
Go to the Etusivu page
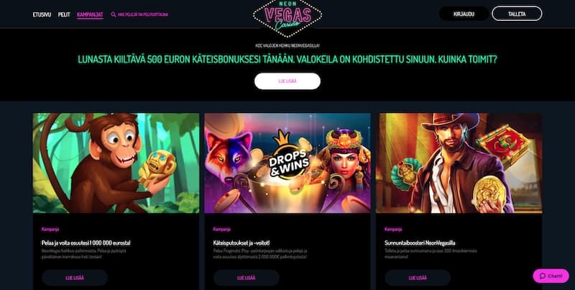click(42, 14)
